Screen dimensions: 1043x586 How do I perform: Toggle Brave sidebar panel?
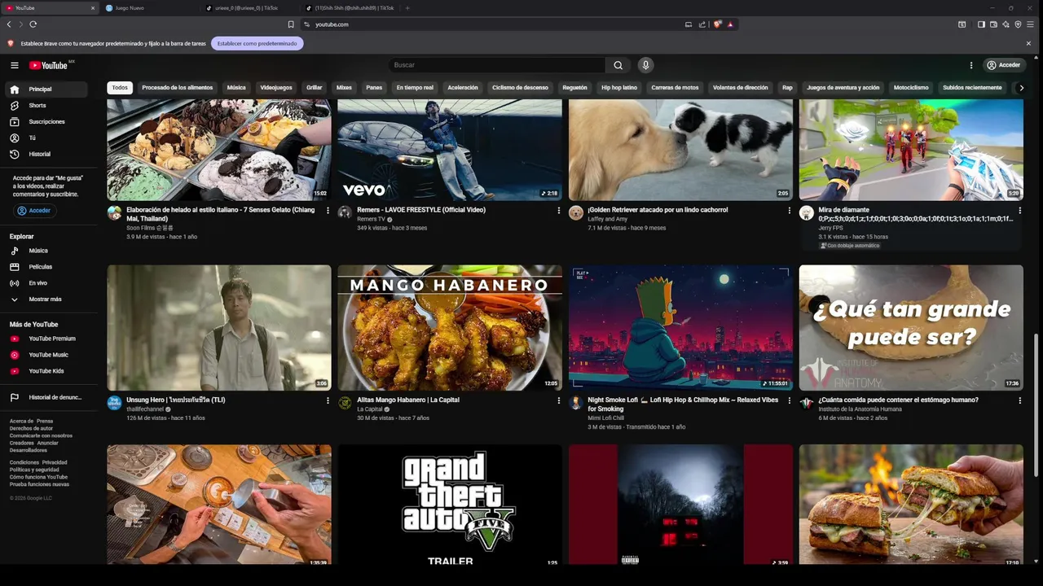(981, 24)
